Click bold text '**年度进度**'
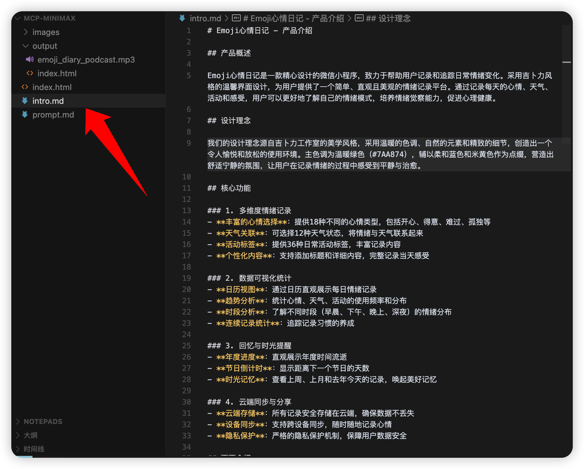 [x=240, y=357]
